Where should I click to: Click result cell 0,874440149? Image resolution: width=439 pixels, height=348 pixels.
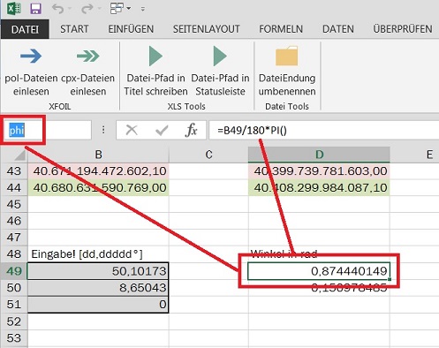[319, 271]
